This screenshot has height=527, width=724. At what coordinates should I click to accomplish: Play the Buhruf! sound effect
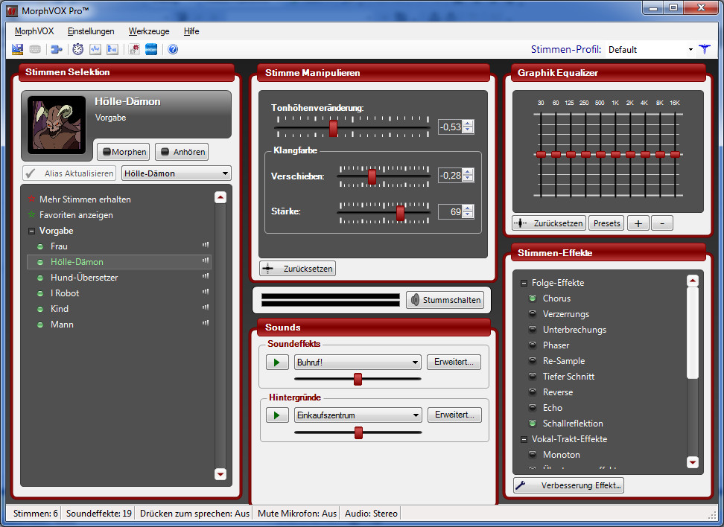(277, 362)
